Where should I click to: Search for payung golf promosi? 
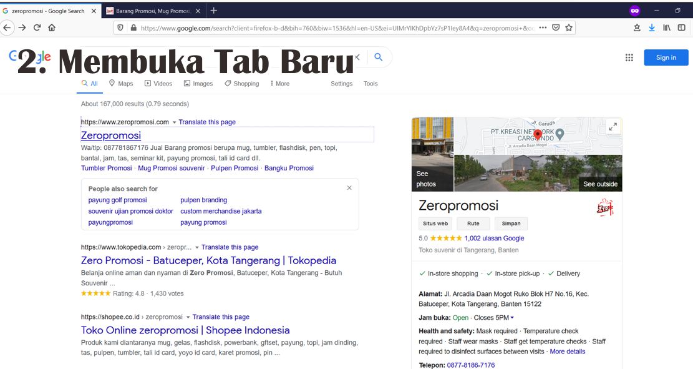click(x=117, y=200)
